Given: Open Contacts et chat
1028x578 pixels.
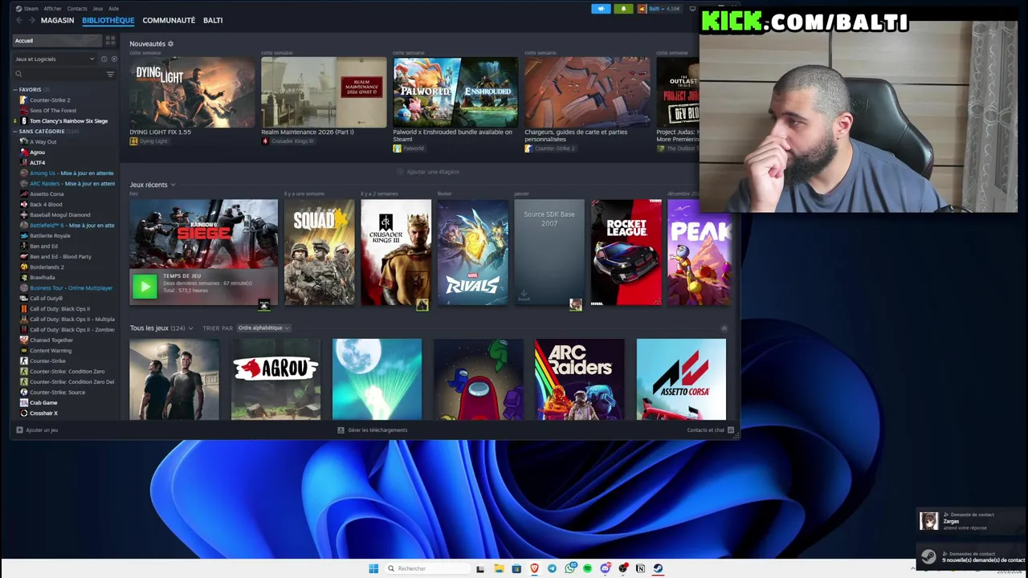Looking at the screenshot, I should [x=711, y=430].
